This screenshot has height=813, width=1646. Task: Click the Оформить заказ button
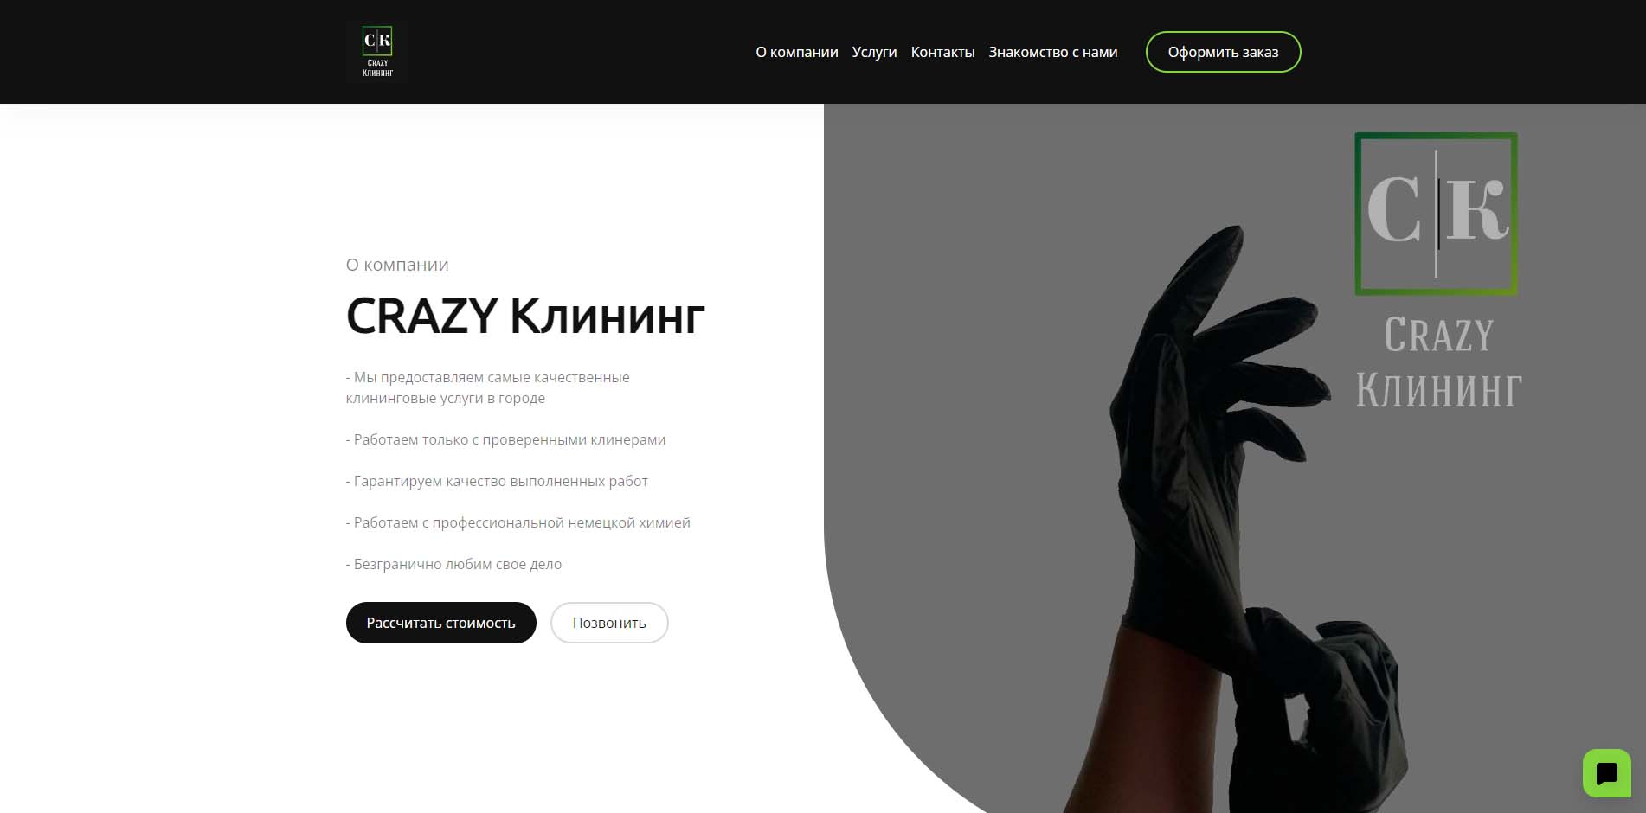[x=1223, y=52]
